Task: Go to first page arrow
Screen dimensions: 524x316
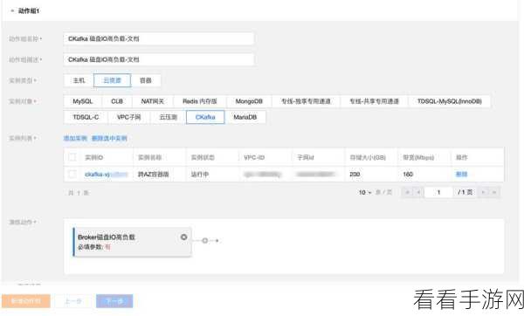Action: pos(407,192)
